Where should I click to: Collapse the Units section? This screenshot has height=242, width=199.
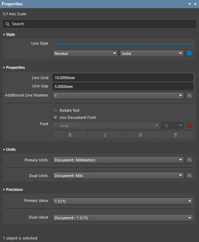4,149
